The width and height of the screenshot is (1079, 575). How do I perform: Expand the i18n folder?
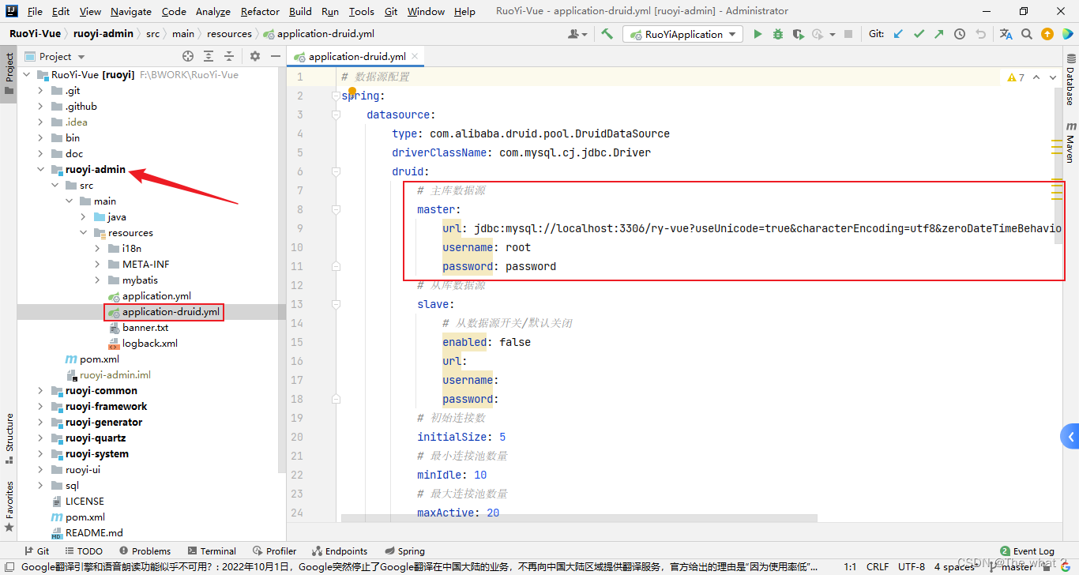tap(97, 249)
